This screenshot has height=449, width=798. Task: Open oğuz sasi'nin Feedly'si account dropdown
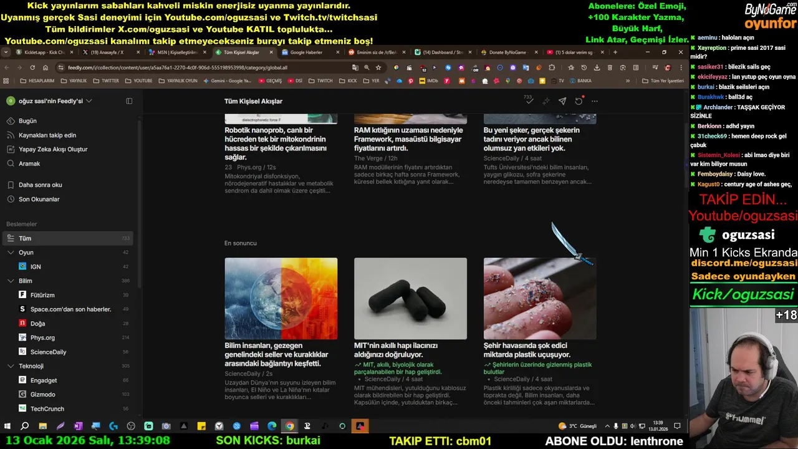(x=49, y=101)
